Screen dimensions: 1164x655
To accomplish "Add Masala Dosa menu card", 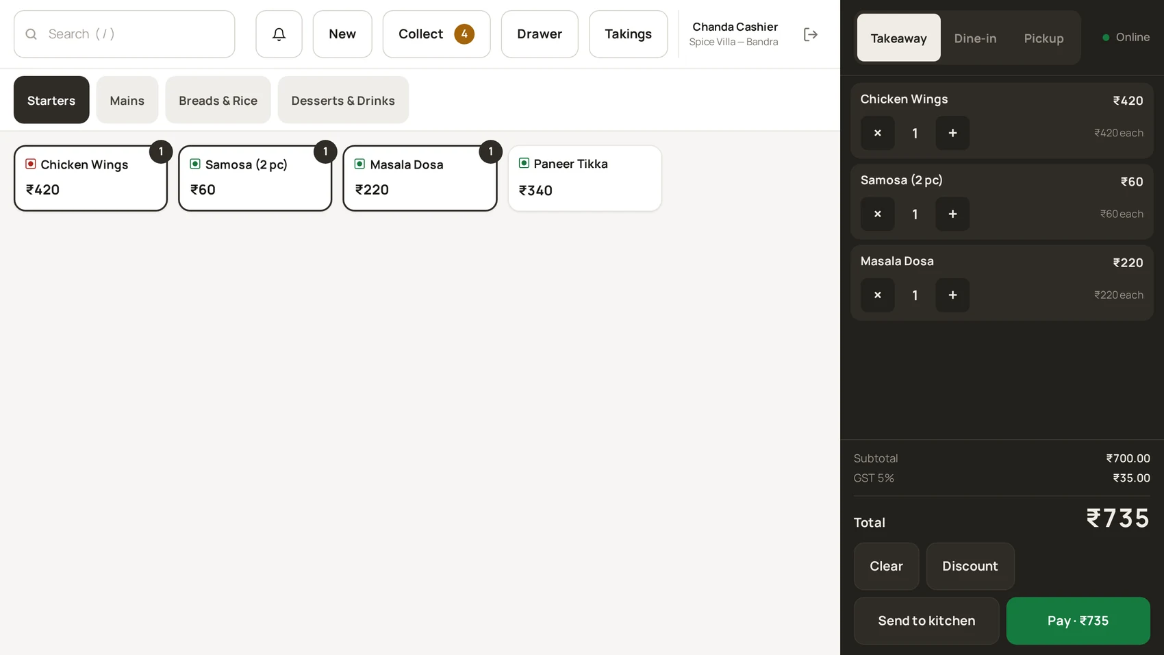I will pyautogui.click(x=420, y=178).
